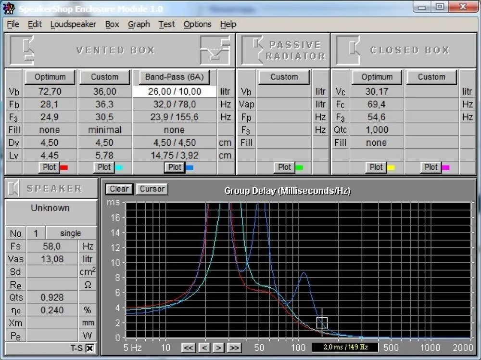The width and height of the screenshot is (481, 360).
Task: Click the vented box speaker icon
Action: (23, 50)
